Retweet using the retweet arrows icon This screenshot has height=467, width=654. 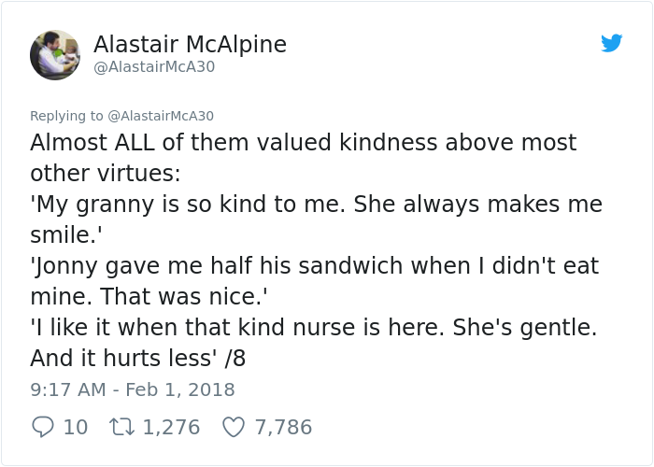[x=121, y=427]
